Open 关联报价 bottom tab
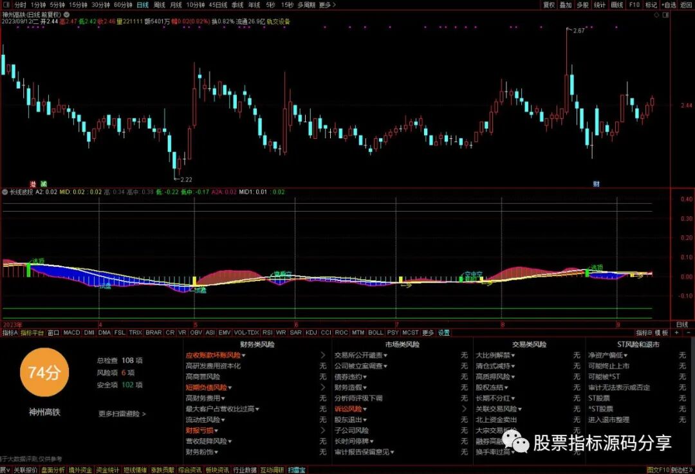 (x=25, y=470)
